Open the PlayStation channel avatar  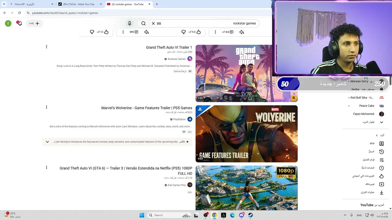pos(190,119)
